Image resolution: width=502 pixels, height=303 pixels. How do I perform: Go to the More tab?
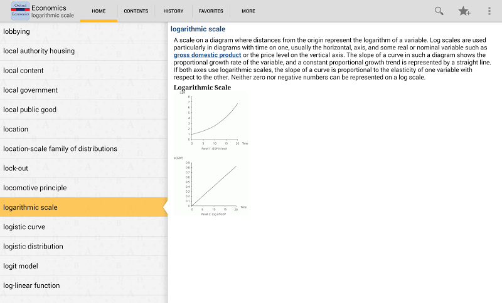[x=248, y=11]
